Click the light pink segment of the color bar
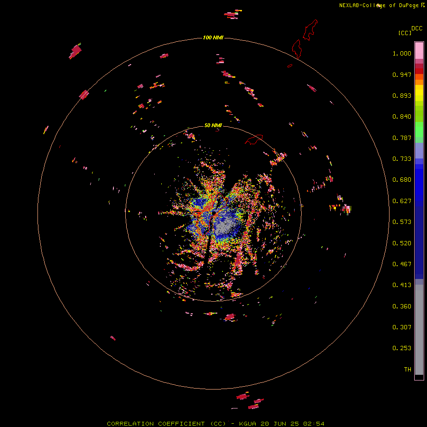The height and width of the screenshot is (427, 427). [x=419, y=51]
